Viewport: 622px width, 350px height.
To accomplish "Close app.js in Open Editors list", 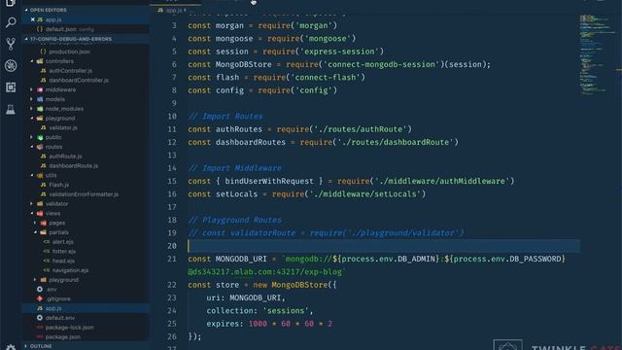I will [x=33, y=19].
